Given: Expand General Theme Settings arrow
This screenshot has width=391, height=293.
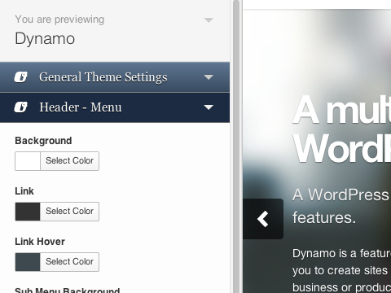Looking at the screenshot, I should pyautogui.click(x=209, y=77).
